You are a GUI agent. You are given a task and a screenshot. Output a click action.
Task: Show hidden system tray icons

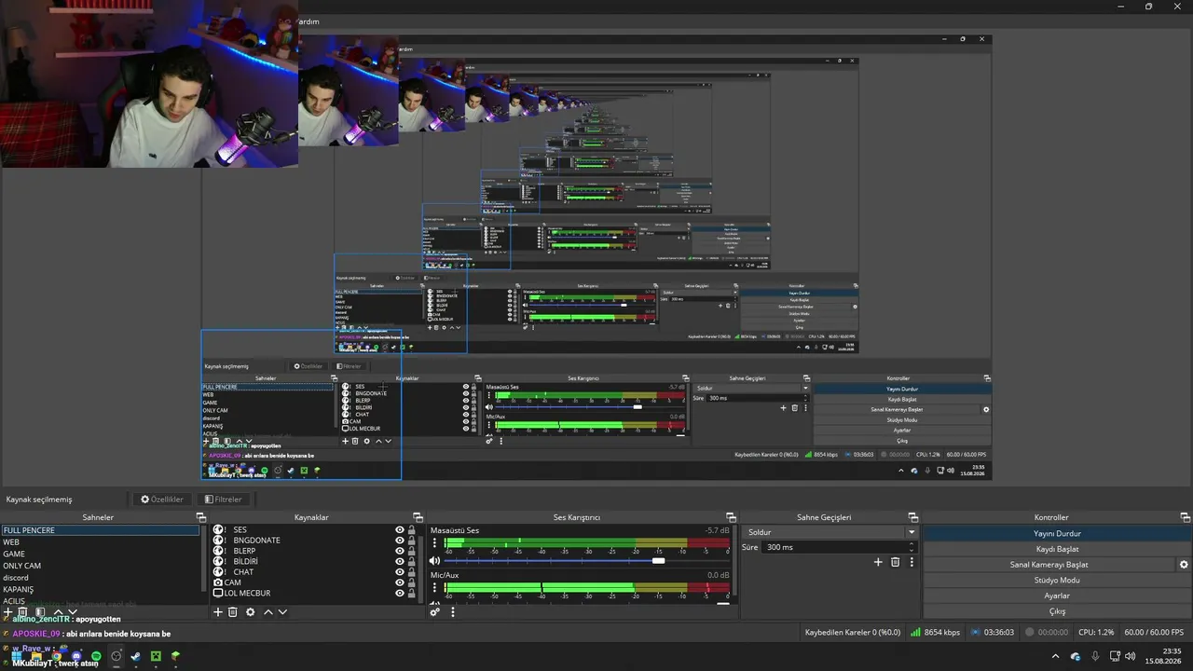[x=1054, y=656]
